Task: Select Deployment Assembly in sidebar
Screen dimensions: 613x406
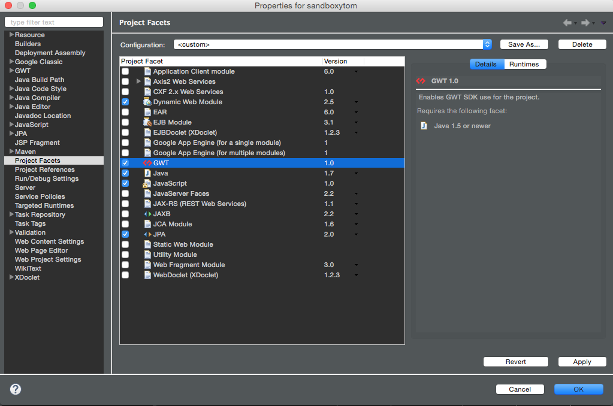Action: pyautogui.click(x=50, y=53)
